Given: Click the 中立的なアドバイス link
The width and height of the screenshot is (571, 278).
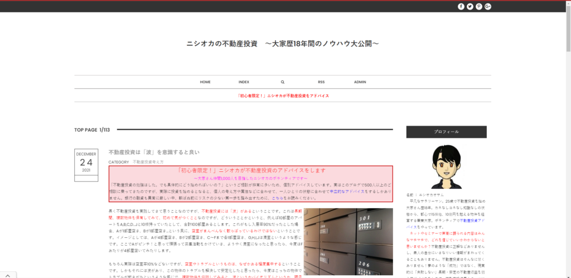Looking at the screenshot, I should [x=347, y=191].
